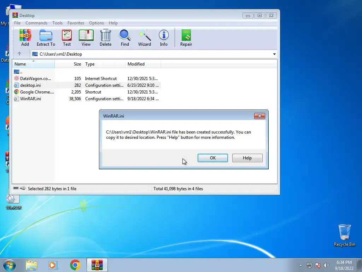This screenshot has width=362, height=272.
Task: Select the parent folder '..' entry
Action: click(x=18, y=72)
